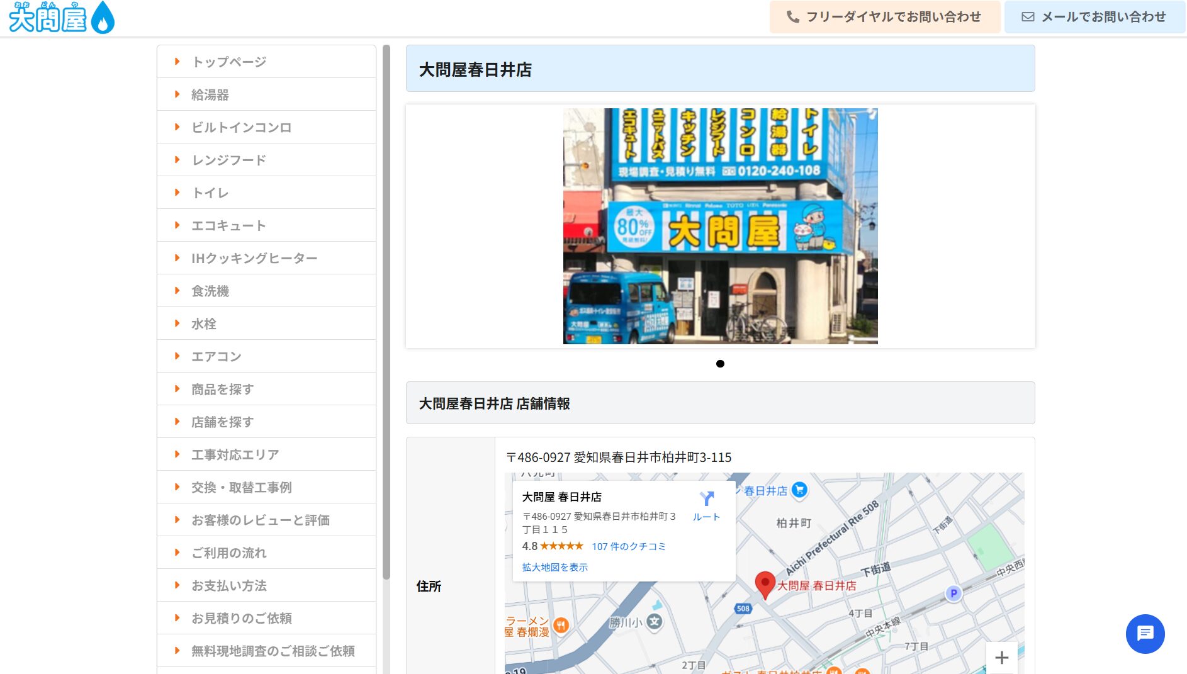Go to トイレ in the sidebar
Image resolution: width=1187 pixels, height=674 pixels.
(x=266, y=193)
